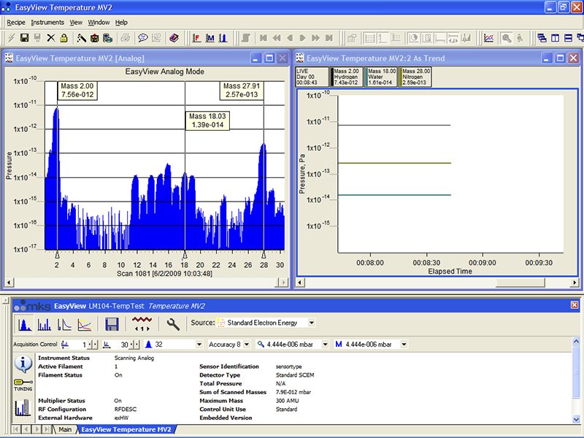Viewport: 584px width, 438px height.
Task: Click the trend window horizontal scrollbar
Action: coord(438,283)
